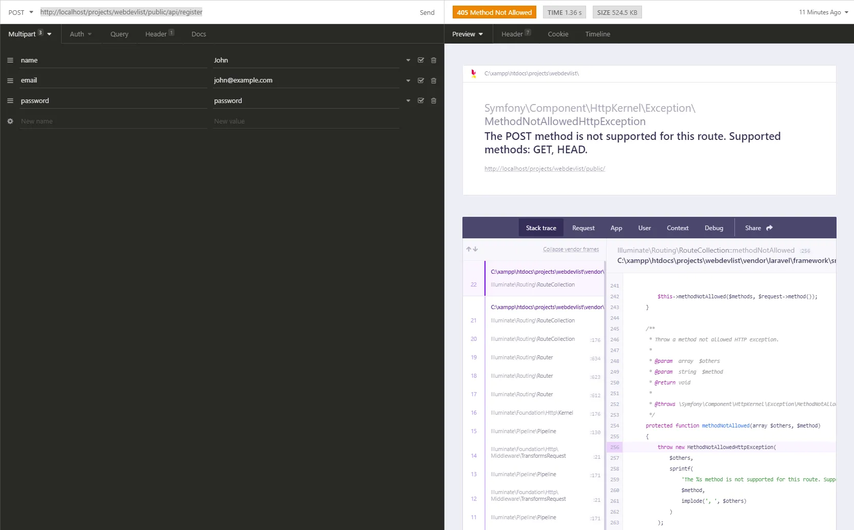Click the drag handle for password row
This screenshot has height=530, width=854.
10,101
